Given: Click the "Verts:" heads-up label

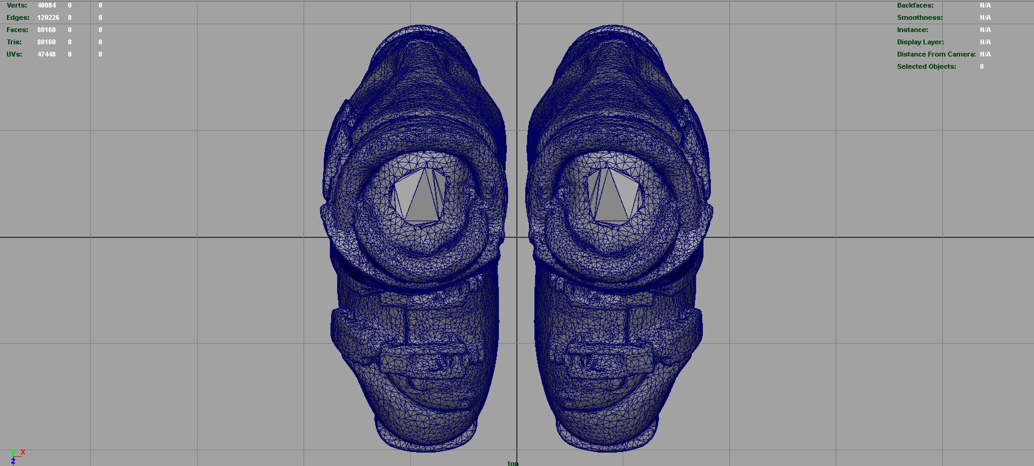Looking at the screenshot, I should click(17, 5).
